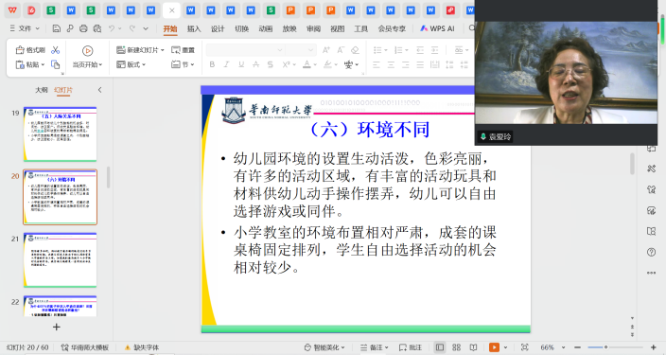
Task: Expand the Layout (版式) dropdown
Action: tap(131, 64)
